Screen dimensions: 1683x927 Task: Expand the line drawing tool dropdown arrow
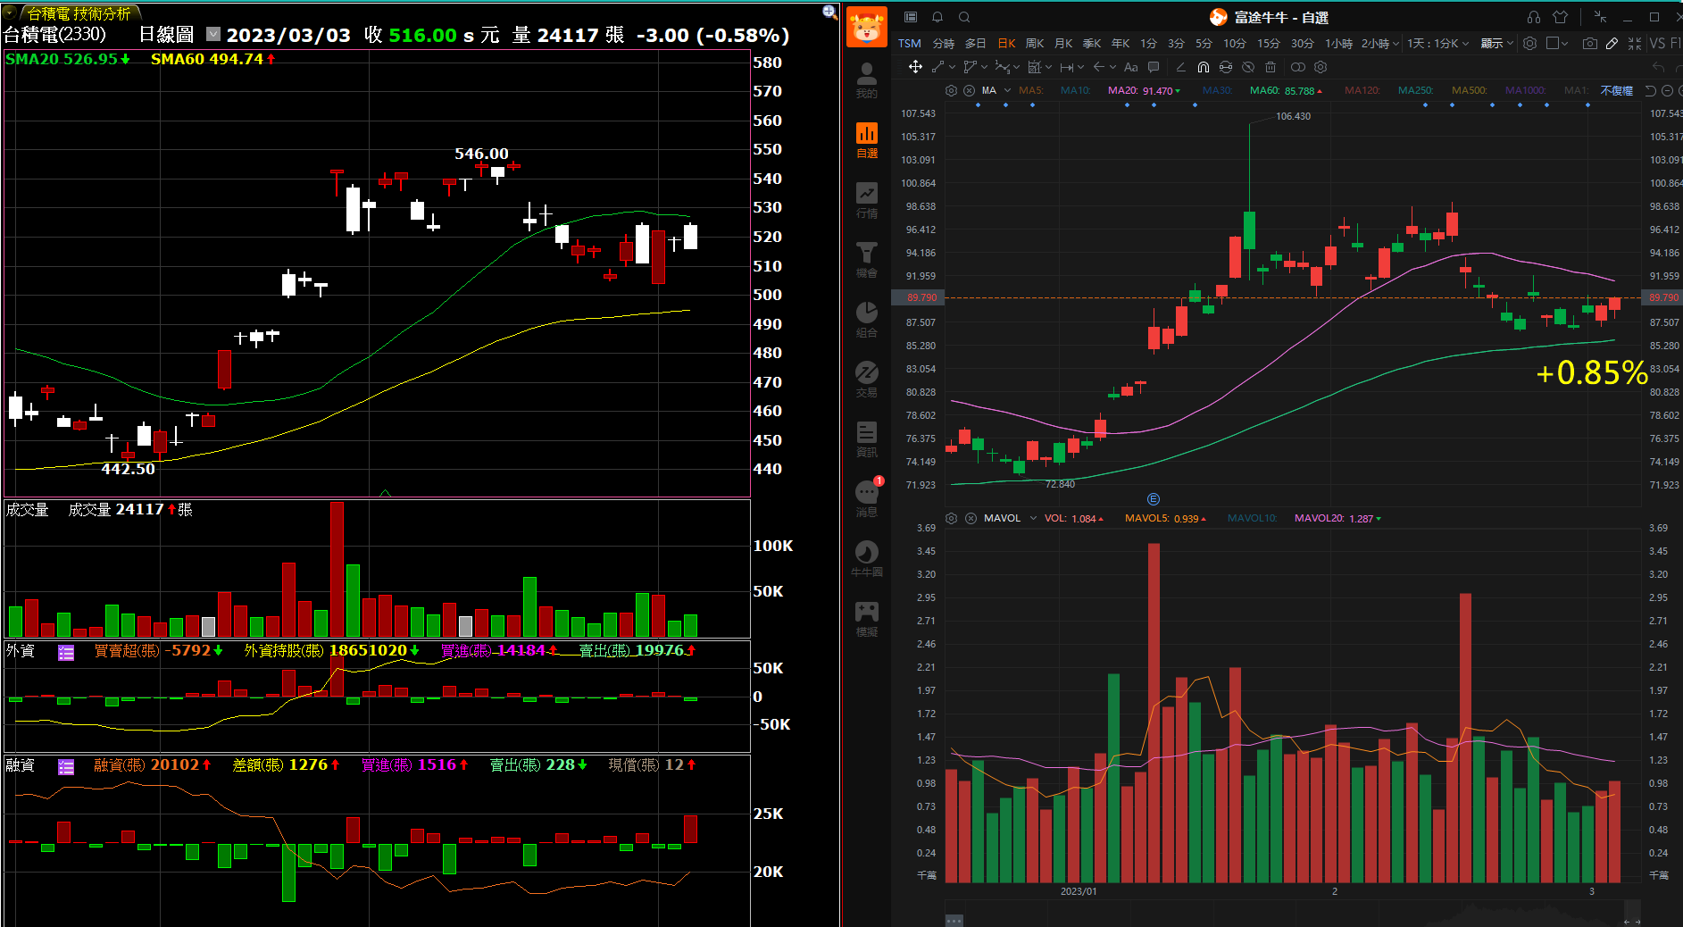pos(953,67)
